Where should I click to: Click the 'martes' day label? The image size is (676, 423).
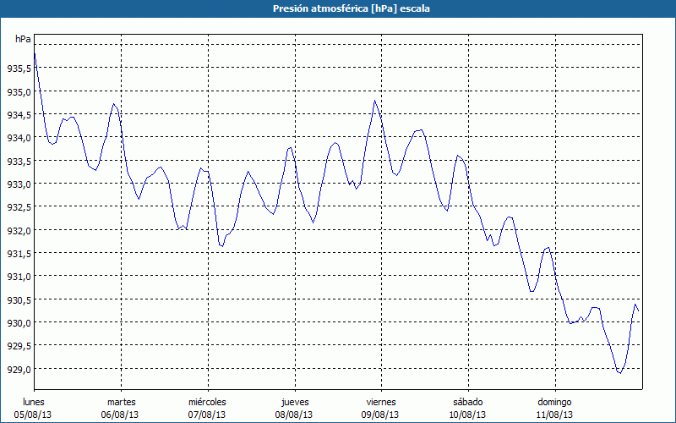tap(121, 402)
